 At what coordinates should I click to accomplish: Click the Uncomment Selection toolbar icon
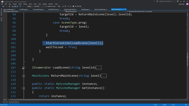coord(71,6)
